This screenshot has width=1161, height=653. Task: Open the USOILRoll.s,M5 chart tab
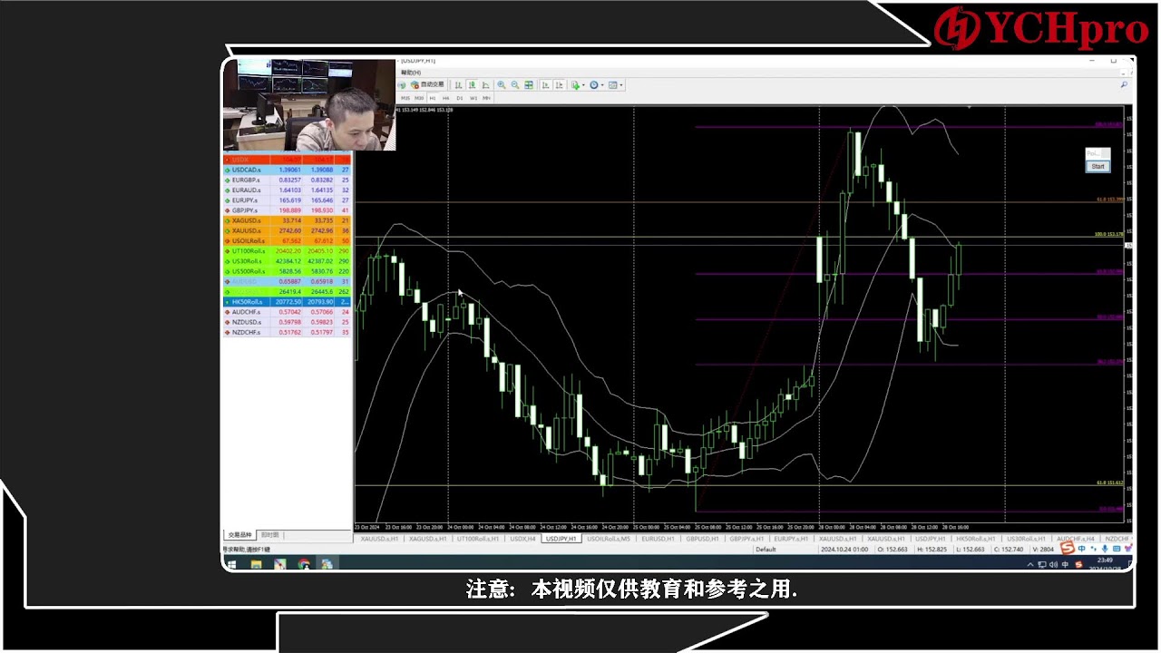pyautogui.click(x=609, y=538)
